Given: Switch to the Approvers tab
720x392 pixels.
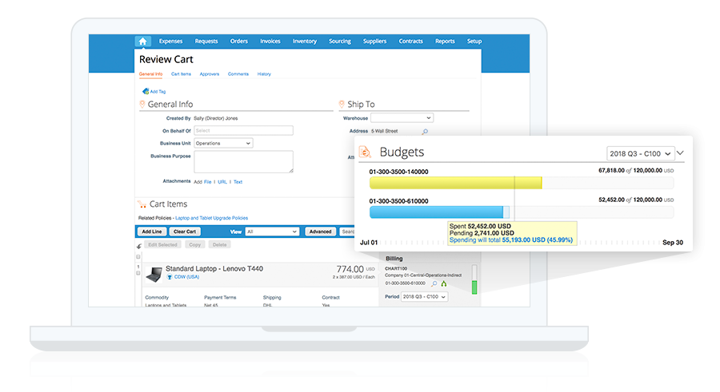Looking at the screenshot, I should point(209,74).
